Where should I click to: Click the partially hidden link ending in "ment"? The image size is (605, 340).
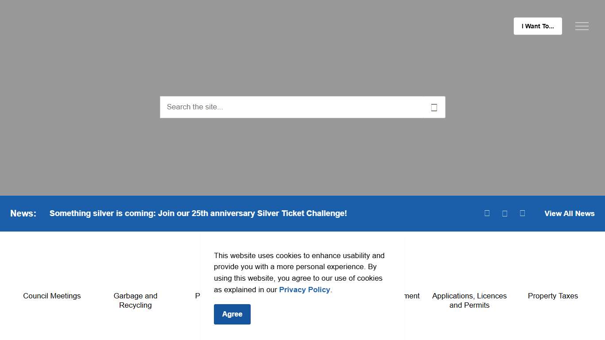pos(412,296)
